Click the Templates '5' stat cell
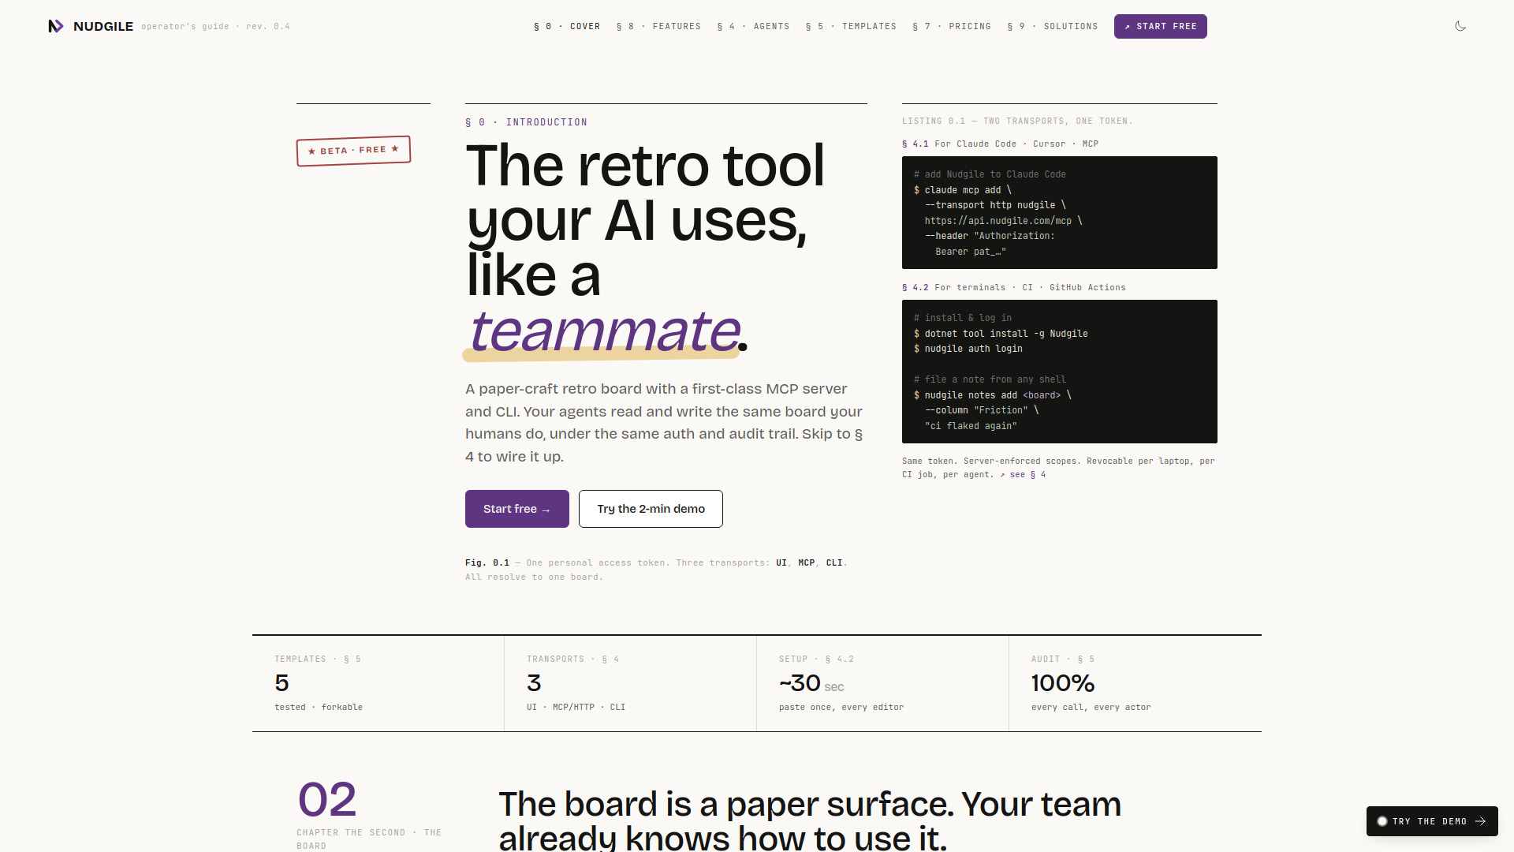1514x852 pixels. (378, 683)
